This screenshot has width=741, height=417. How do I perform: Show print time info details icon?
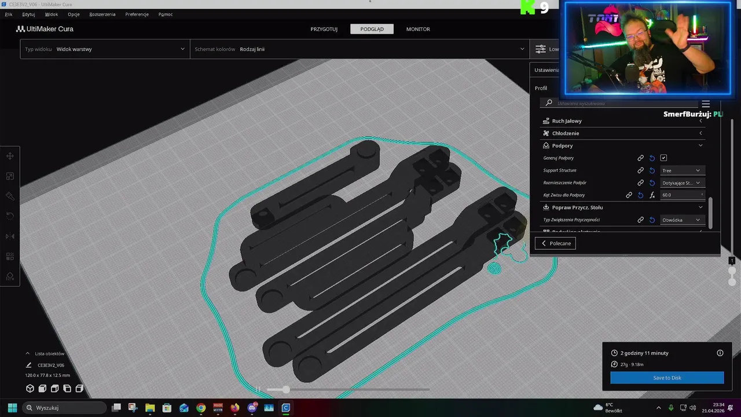(720, 353)
